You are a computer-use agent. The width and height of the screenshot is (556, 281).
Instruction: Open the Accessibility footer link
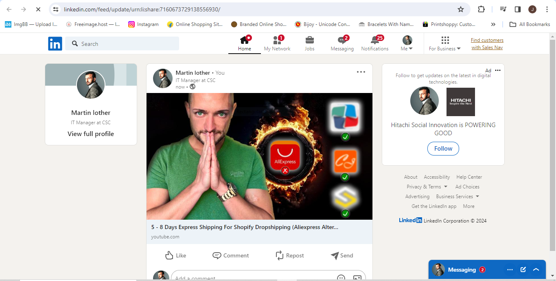pos(437,177)
